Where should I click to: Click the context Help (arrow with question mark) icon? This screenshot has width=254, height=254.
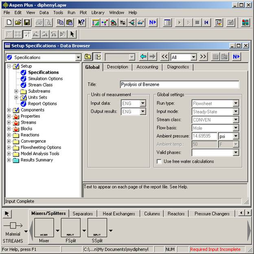(x=81, y=22)
